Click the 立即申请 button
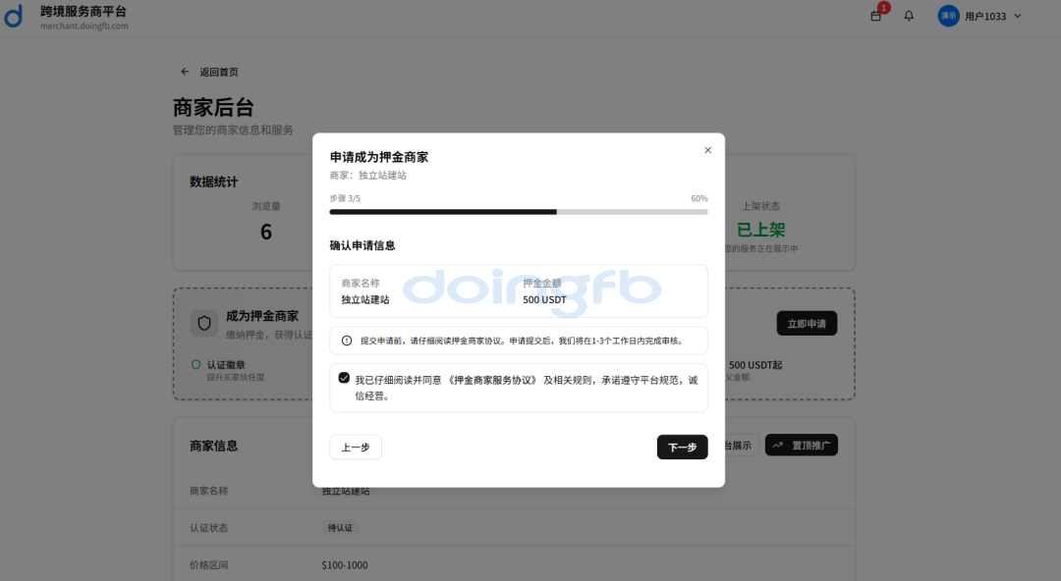 point(806,324)
